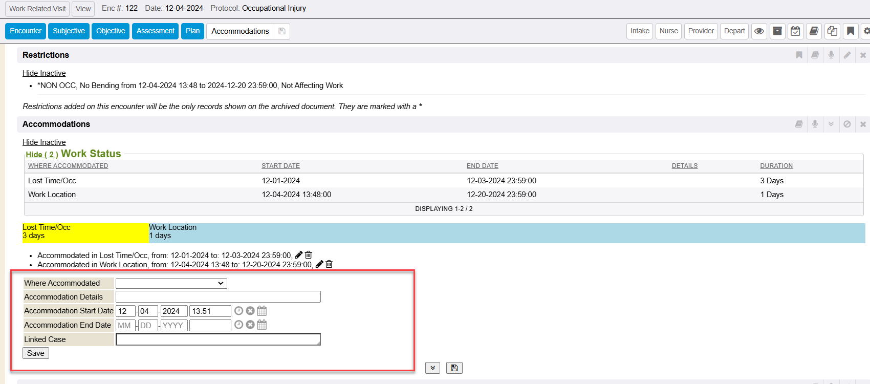Click the Accommodation Details text field
Viewport: 870px width, 384px height.
[218, 297]
